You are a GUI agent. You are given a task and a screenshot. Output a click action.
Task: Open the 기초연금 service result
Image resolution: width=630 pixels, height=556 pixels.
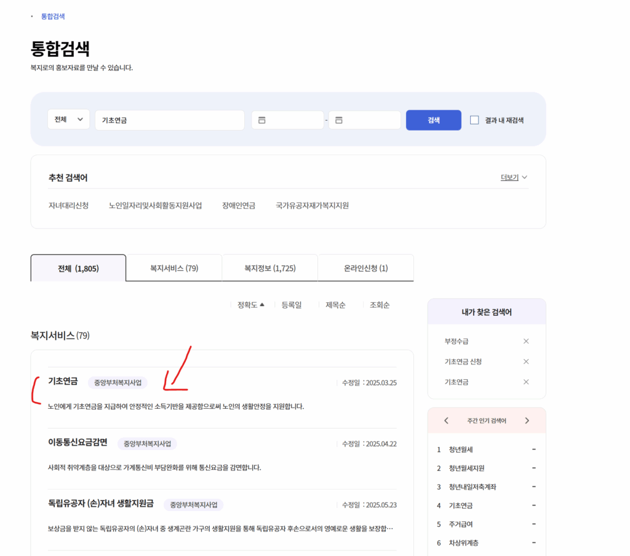click(63, 382)
